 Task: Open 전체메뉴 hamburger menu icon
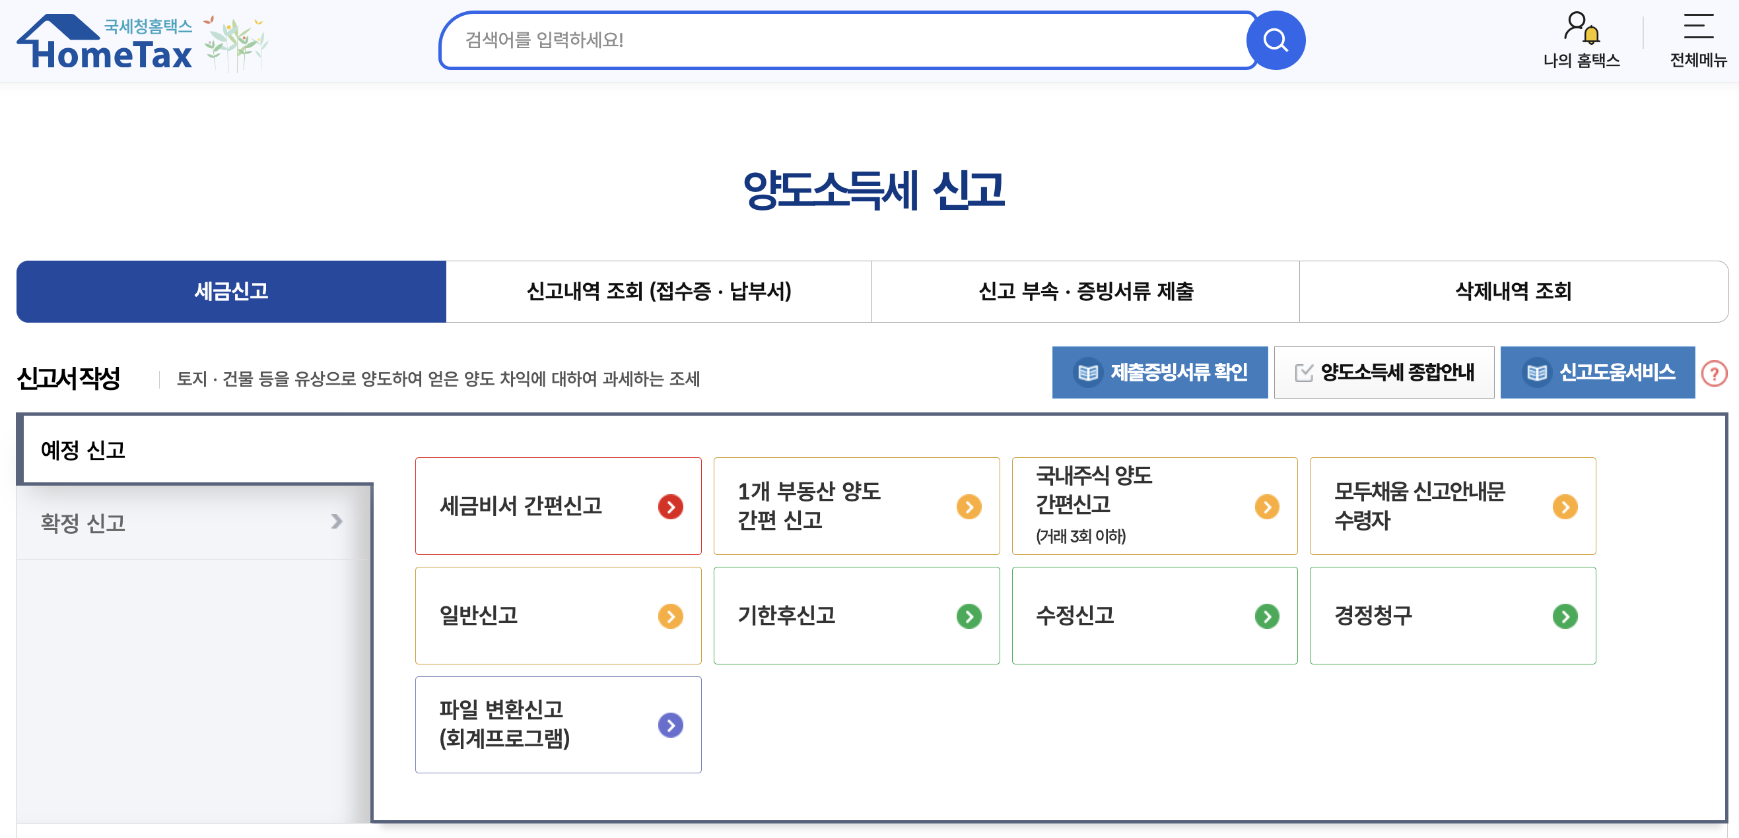tap(1697, 27)
